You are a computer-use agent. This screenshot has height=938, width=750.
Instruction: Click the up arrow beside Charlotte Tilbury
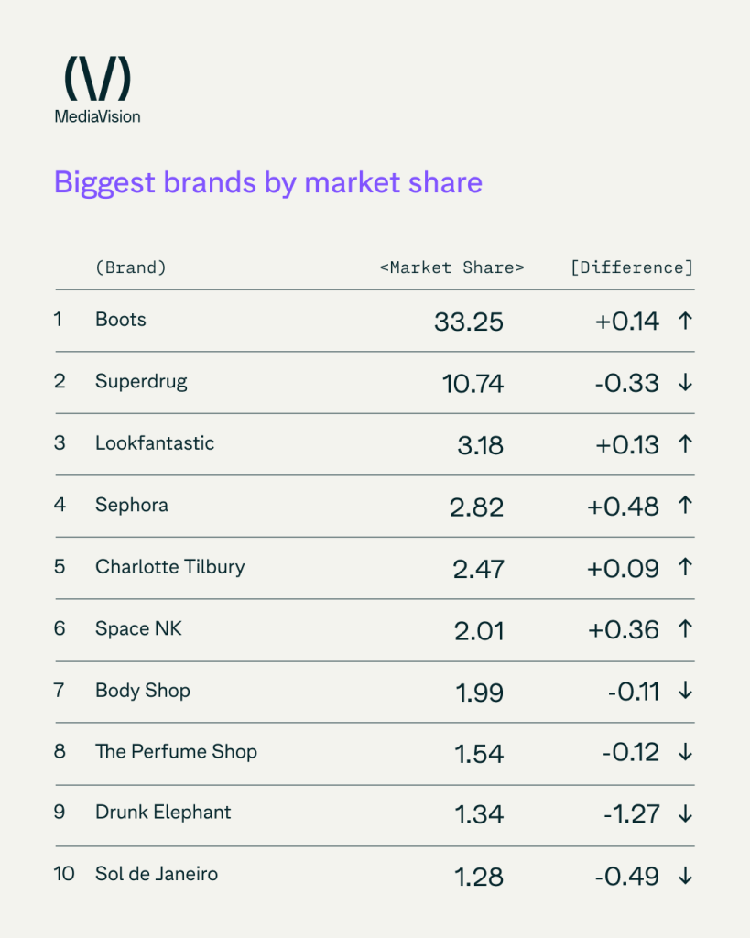(684, 568)
